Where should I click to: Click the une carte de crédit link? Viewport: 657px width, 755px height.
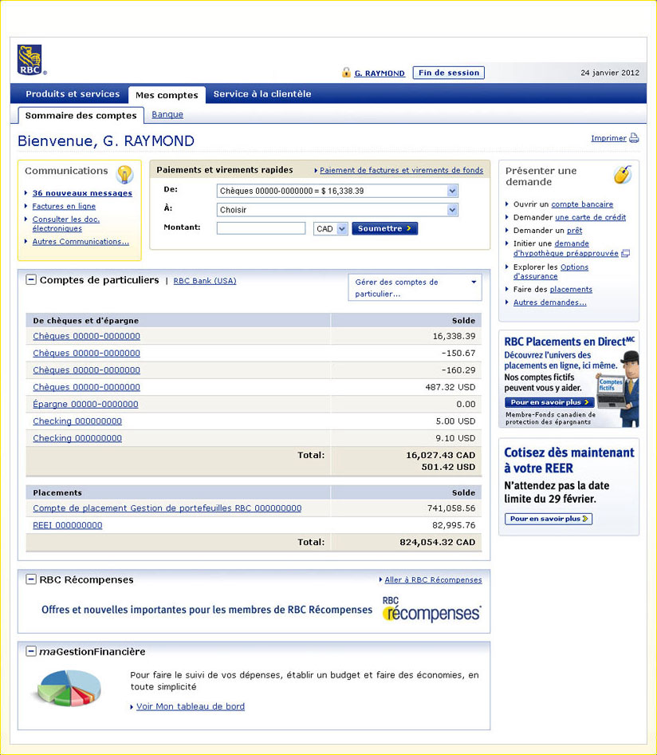tap(591, 217)
